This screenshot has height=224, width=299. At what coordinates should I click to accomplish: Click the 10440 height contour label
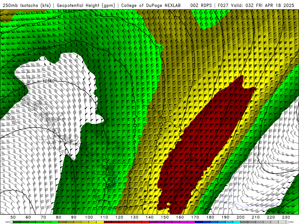coord(69,12)
